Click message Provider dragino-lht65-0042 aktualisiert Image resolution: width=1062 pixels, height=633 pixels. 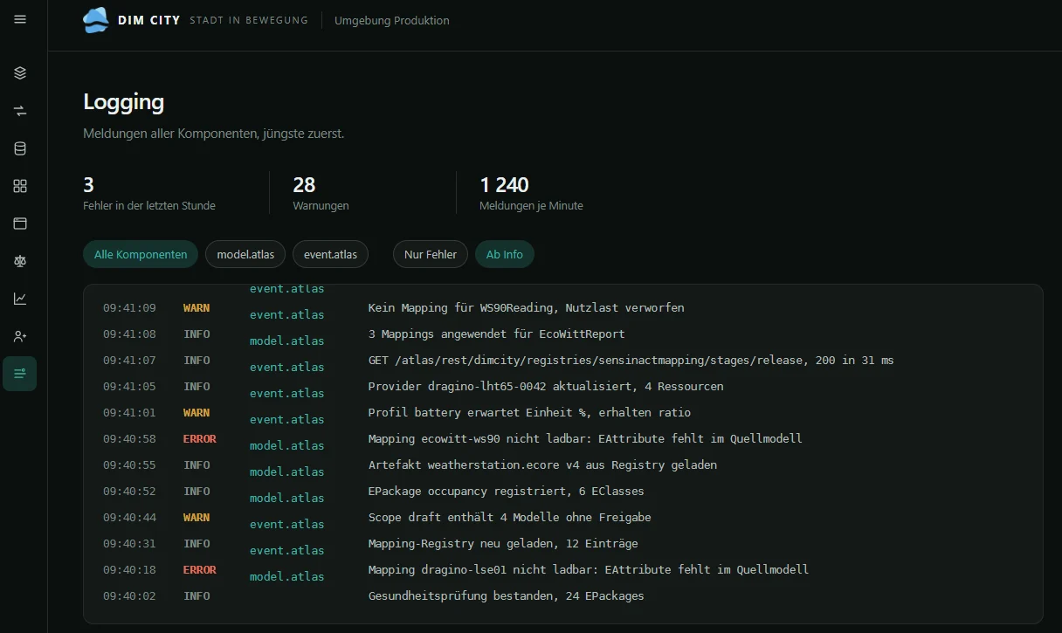point(546,386)
